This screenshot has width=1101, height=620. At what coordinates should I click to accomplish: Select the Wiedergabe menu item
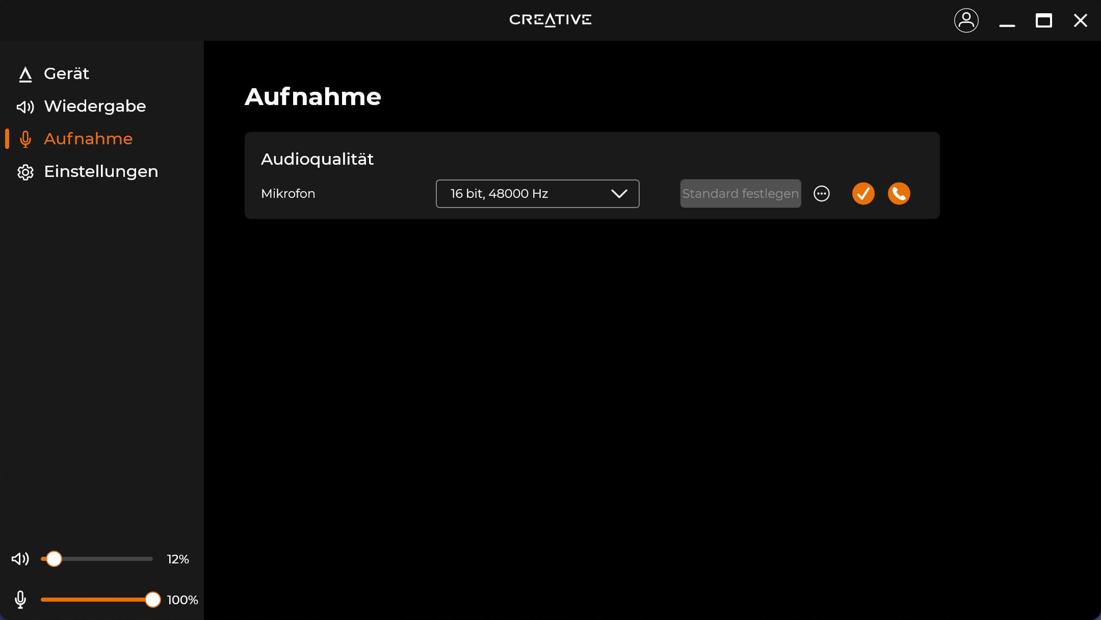(95, 106)
